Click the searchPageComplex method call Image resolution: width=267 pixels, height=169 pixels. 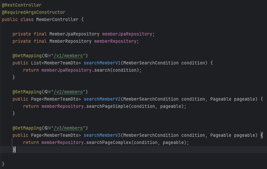tap(109, 142)
